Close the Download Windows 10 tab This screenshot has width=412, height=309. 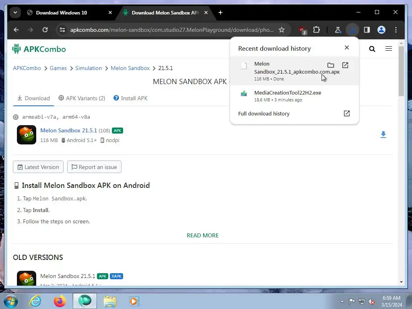(110, 12)
